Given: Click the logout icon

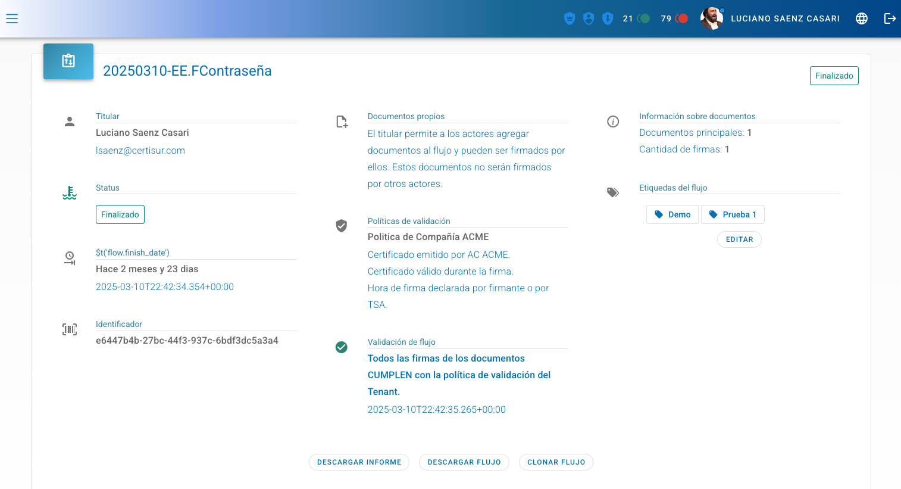Looking at the screenshot, I should pos(890,18).
